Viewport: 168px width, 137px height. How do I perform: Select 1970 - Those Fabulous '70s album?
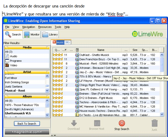pyautogui.click(x=22, y=105)
